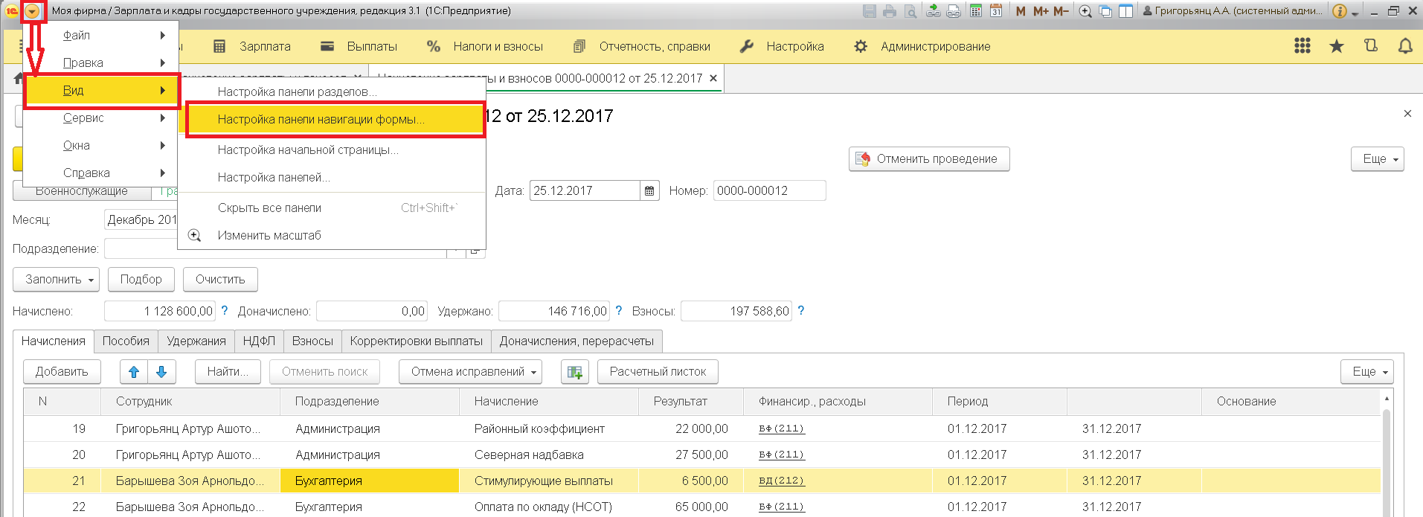Screen dimensions: 1423x517
Task: Select Скрыть все панели
Action: click(332, 208)
